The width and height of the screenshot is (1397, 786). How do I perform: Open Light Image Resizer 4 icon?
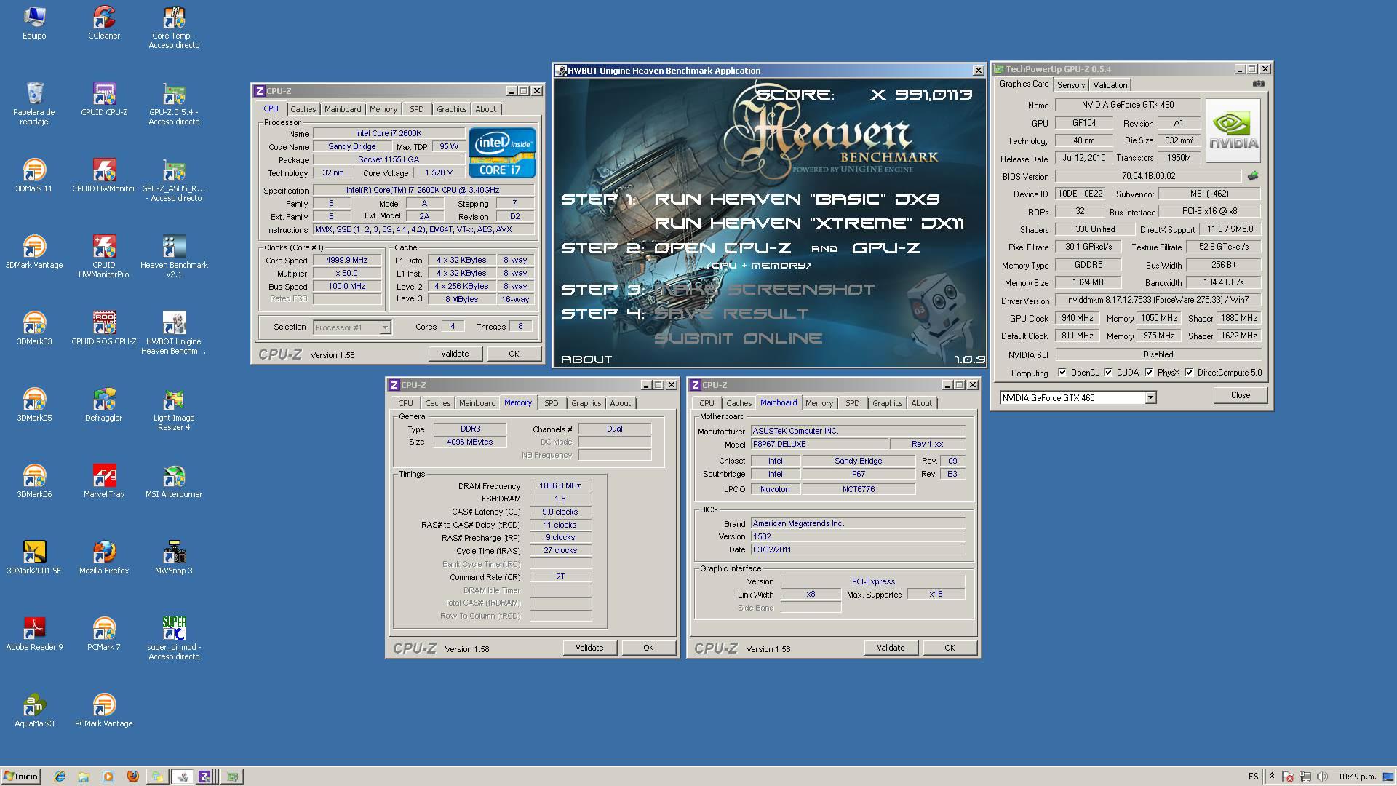tap(174, 409)
